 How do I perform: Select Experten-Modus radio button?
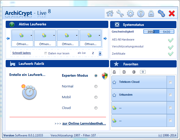pos(96,76)
